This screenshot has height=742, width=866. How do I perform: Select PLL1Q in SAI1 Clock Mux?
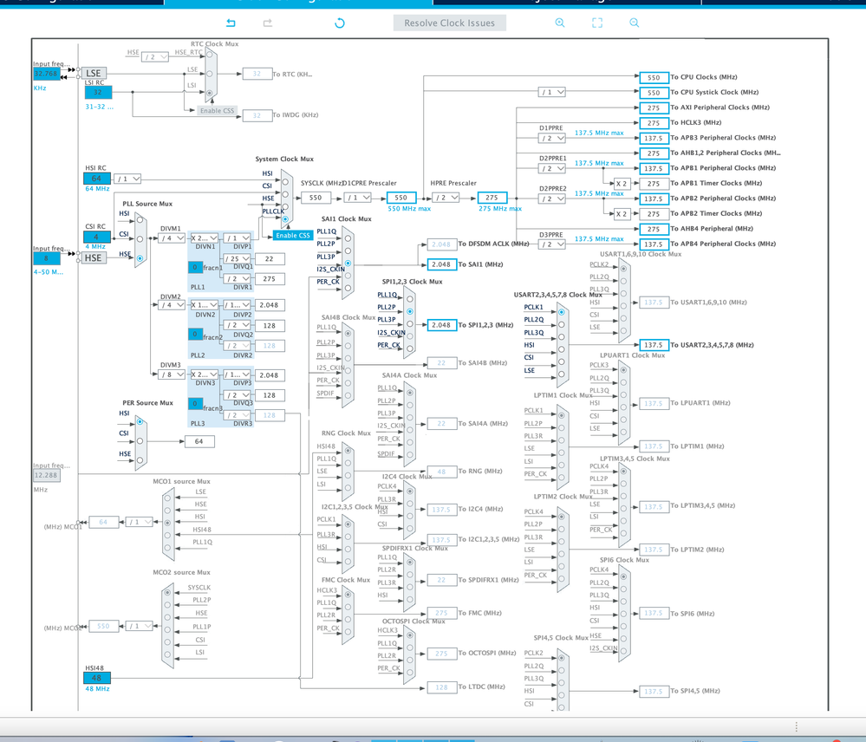pyautogui.click(x=348, y=238)
